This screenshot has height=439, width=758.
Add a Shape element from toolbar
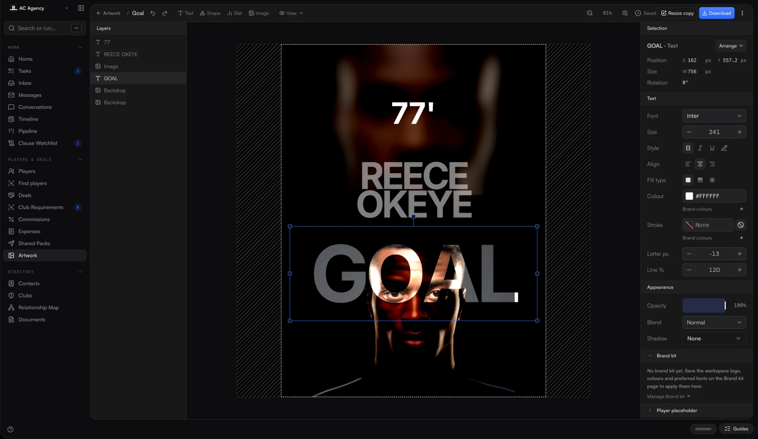tap(210, 13)
